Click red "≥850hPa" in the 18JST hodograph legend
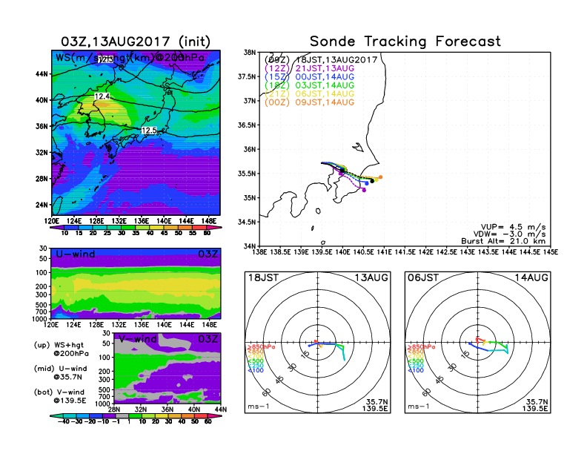Viewport: 587px width, 454px height. pos(262,347)
